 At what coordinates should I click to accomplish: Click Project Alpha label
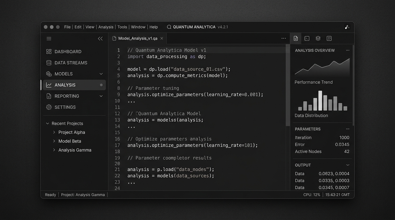click(72, 132)
